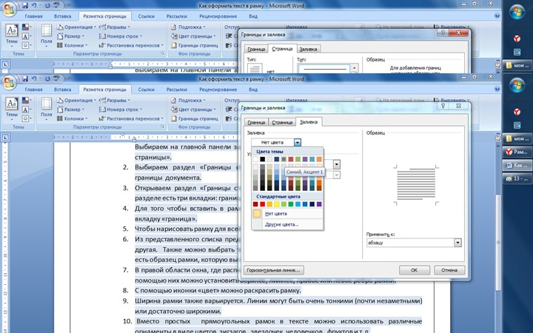Open the Цвет страницы dropdown in the lower window
The height and width of the screenshot is (333, 533).
click(x=193, y=110)
